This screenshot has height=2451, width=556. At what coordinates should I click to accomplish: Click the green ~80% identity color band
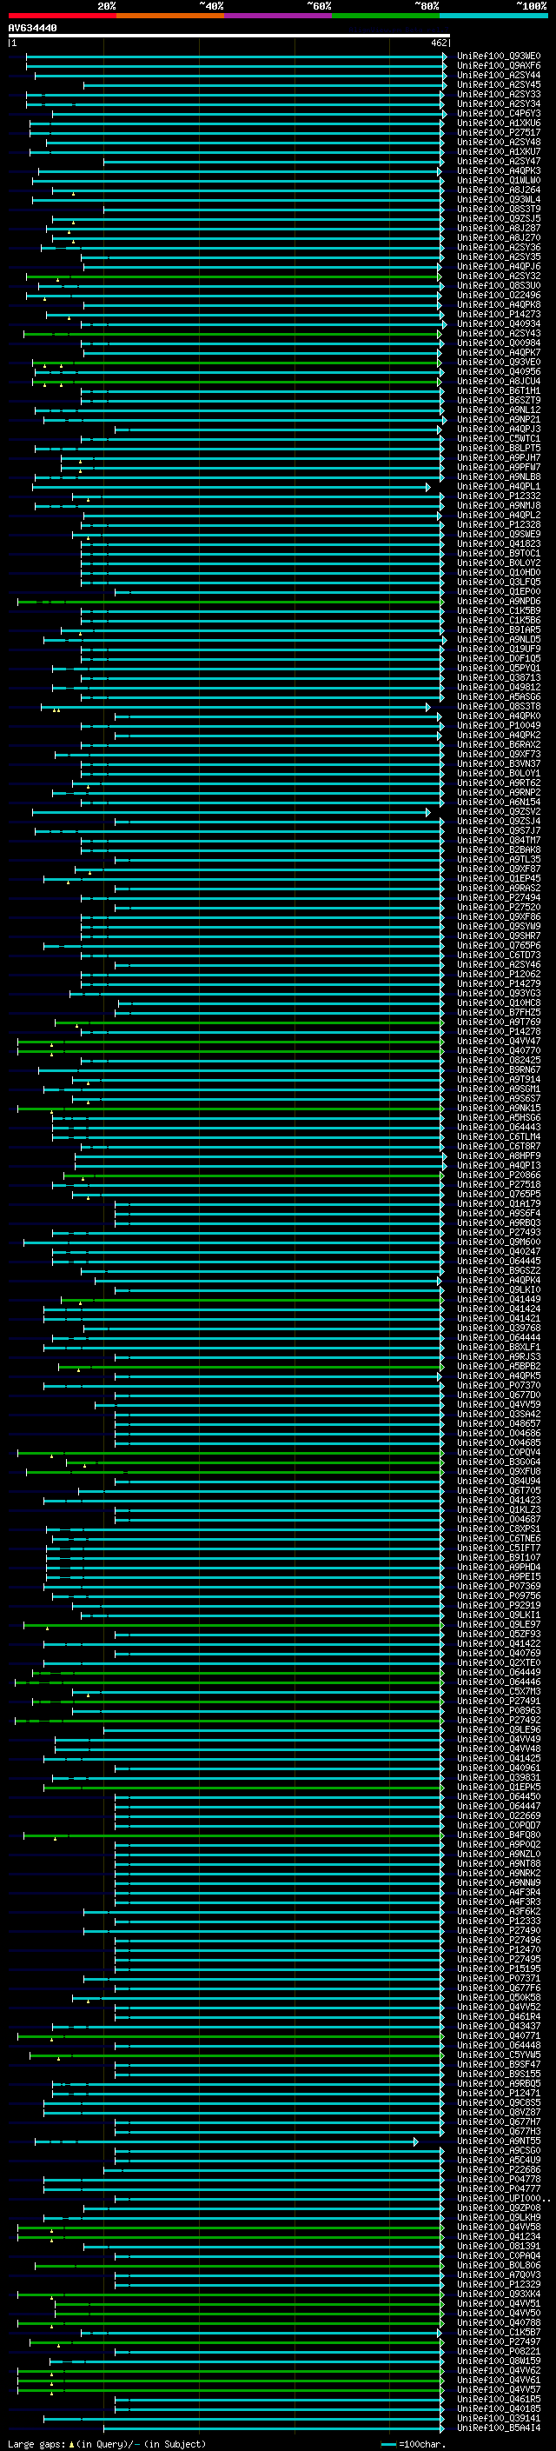[x=386, y=16]
